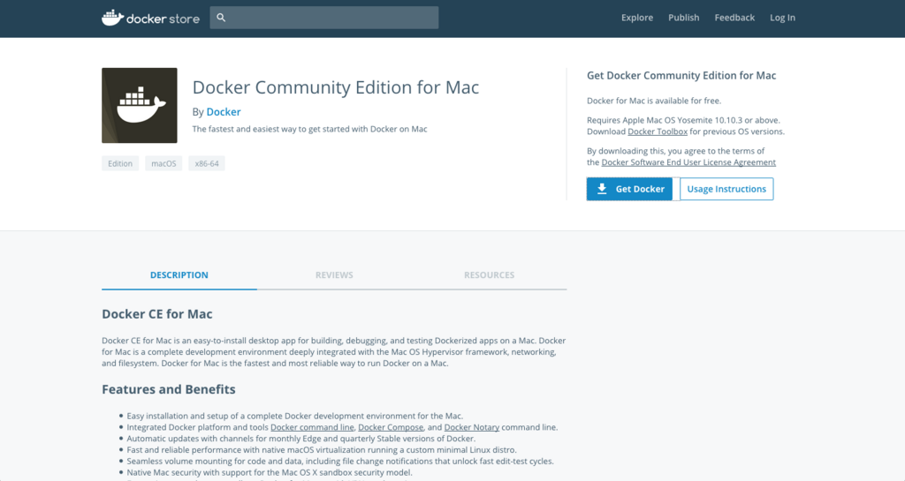Screen dimensions: 905x481
Task: Switch to the Resources tab
Action: [x=490, y=274]
